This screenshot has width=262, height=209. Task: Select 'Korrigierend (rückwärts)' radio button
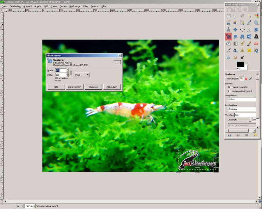click(x=229, y=91)
